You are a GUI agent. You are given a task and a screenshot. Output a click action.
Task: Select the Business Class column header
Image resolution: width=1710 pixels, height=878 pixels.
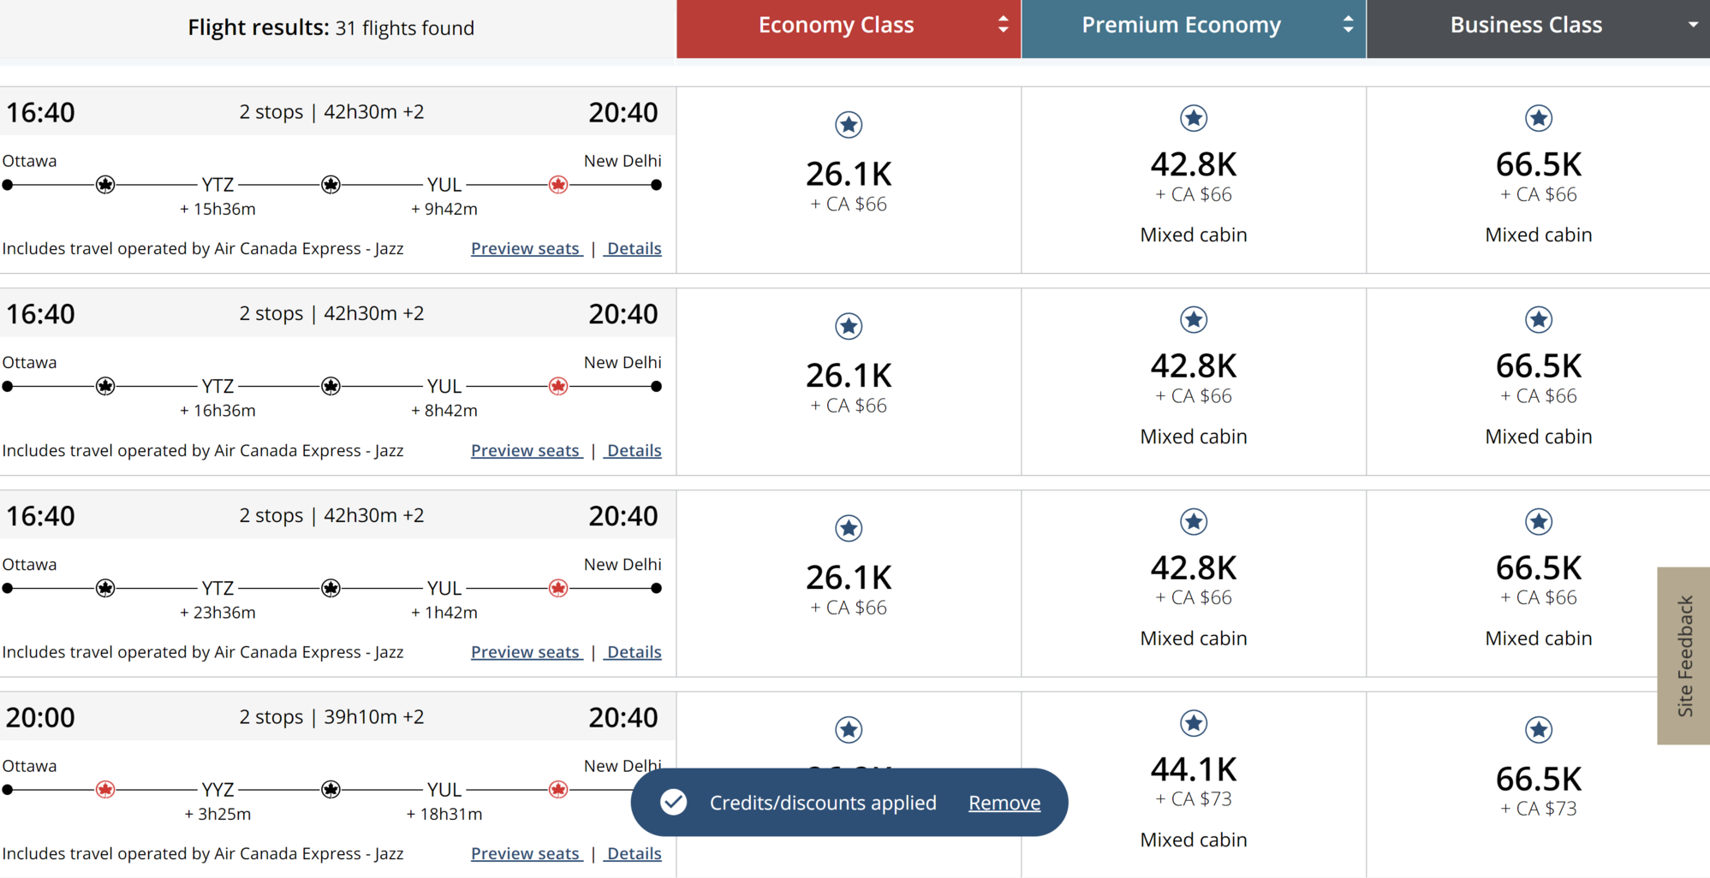[x=1539, y=29]
